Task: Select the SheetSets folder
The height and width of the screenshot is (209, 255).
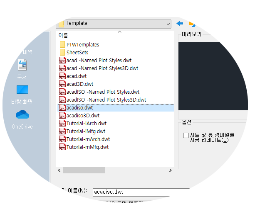Action: click(74, 52)
